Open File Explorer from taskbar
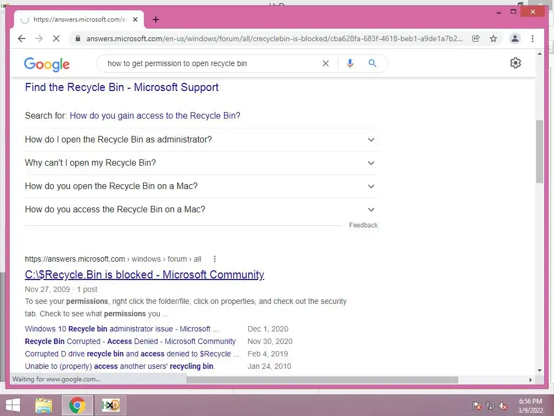This screenshot has width=554, height=416. (x=44, y=405)
